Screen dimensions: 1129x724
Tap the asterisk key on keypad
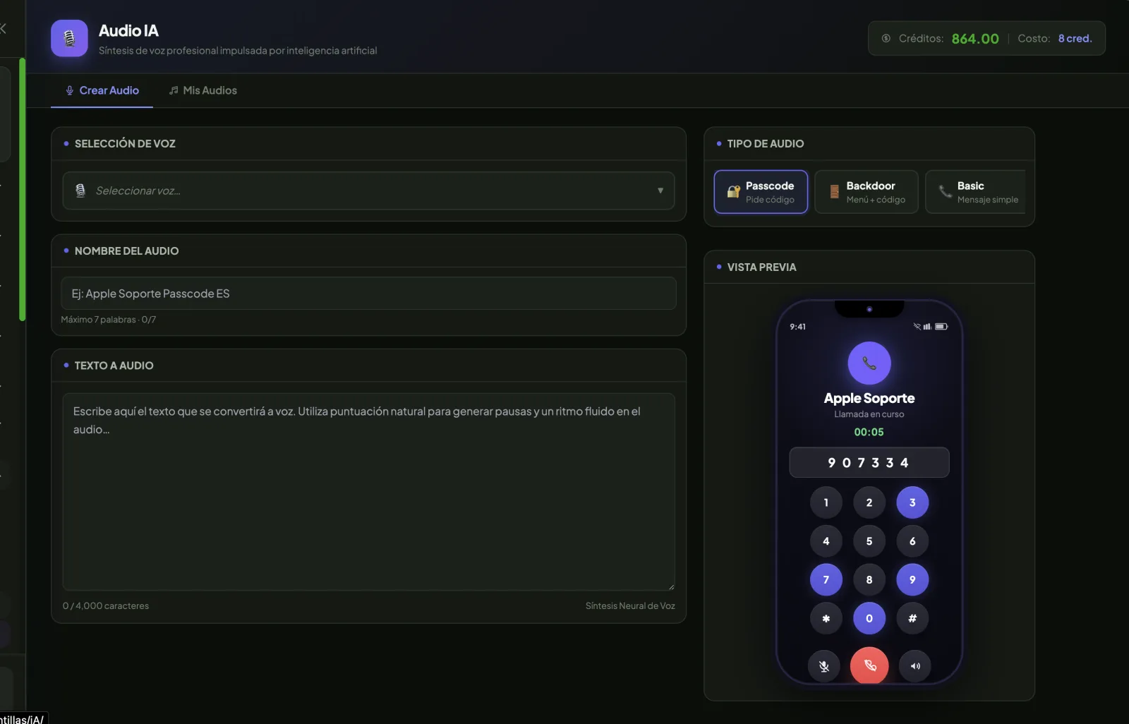tap(826, 618)
